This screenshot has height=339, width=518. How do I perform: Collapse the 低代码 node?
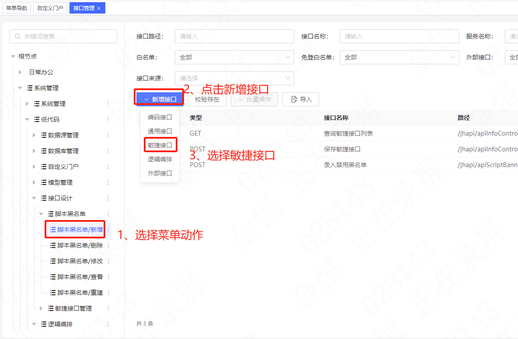(x=27, y=119)
